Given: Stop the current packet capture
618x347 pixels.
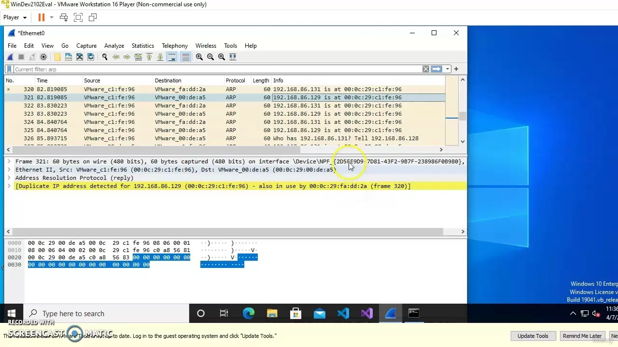Looking at the screenshot, I should [x=21, y=56].
